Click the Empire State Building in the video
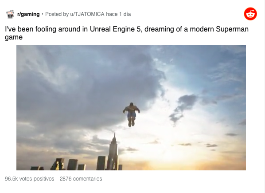Image resolution: width=265 pixels, height=193 pixels. point(113,152)
